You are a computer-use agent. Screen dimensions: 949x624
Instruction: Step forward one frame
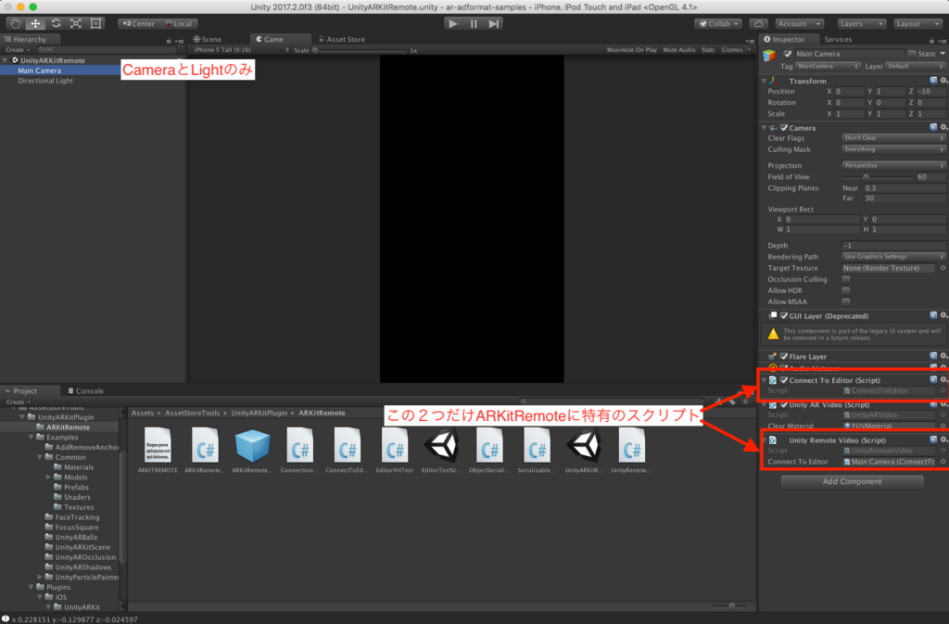(494, 23)
